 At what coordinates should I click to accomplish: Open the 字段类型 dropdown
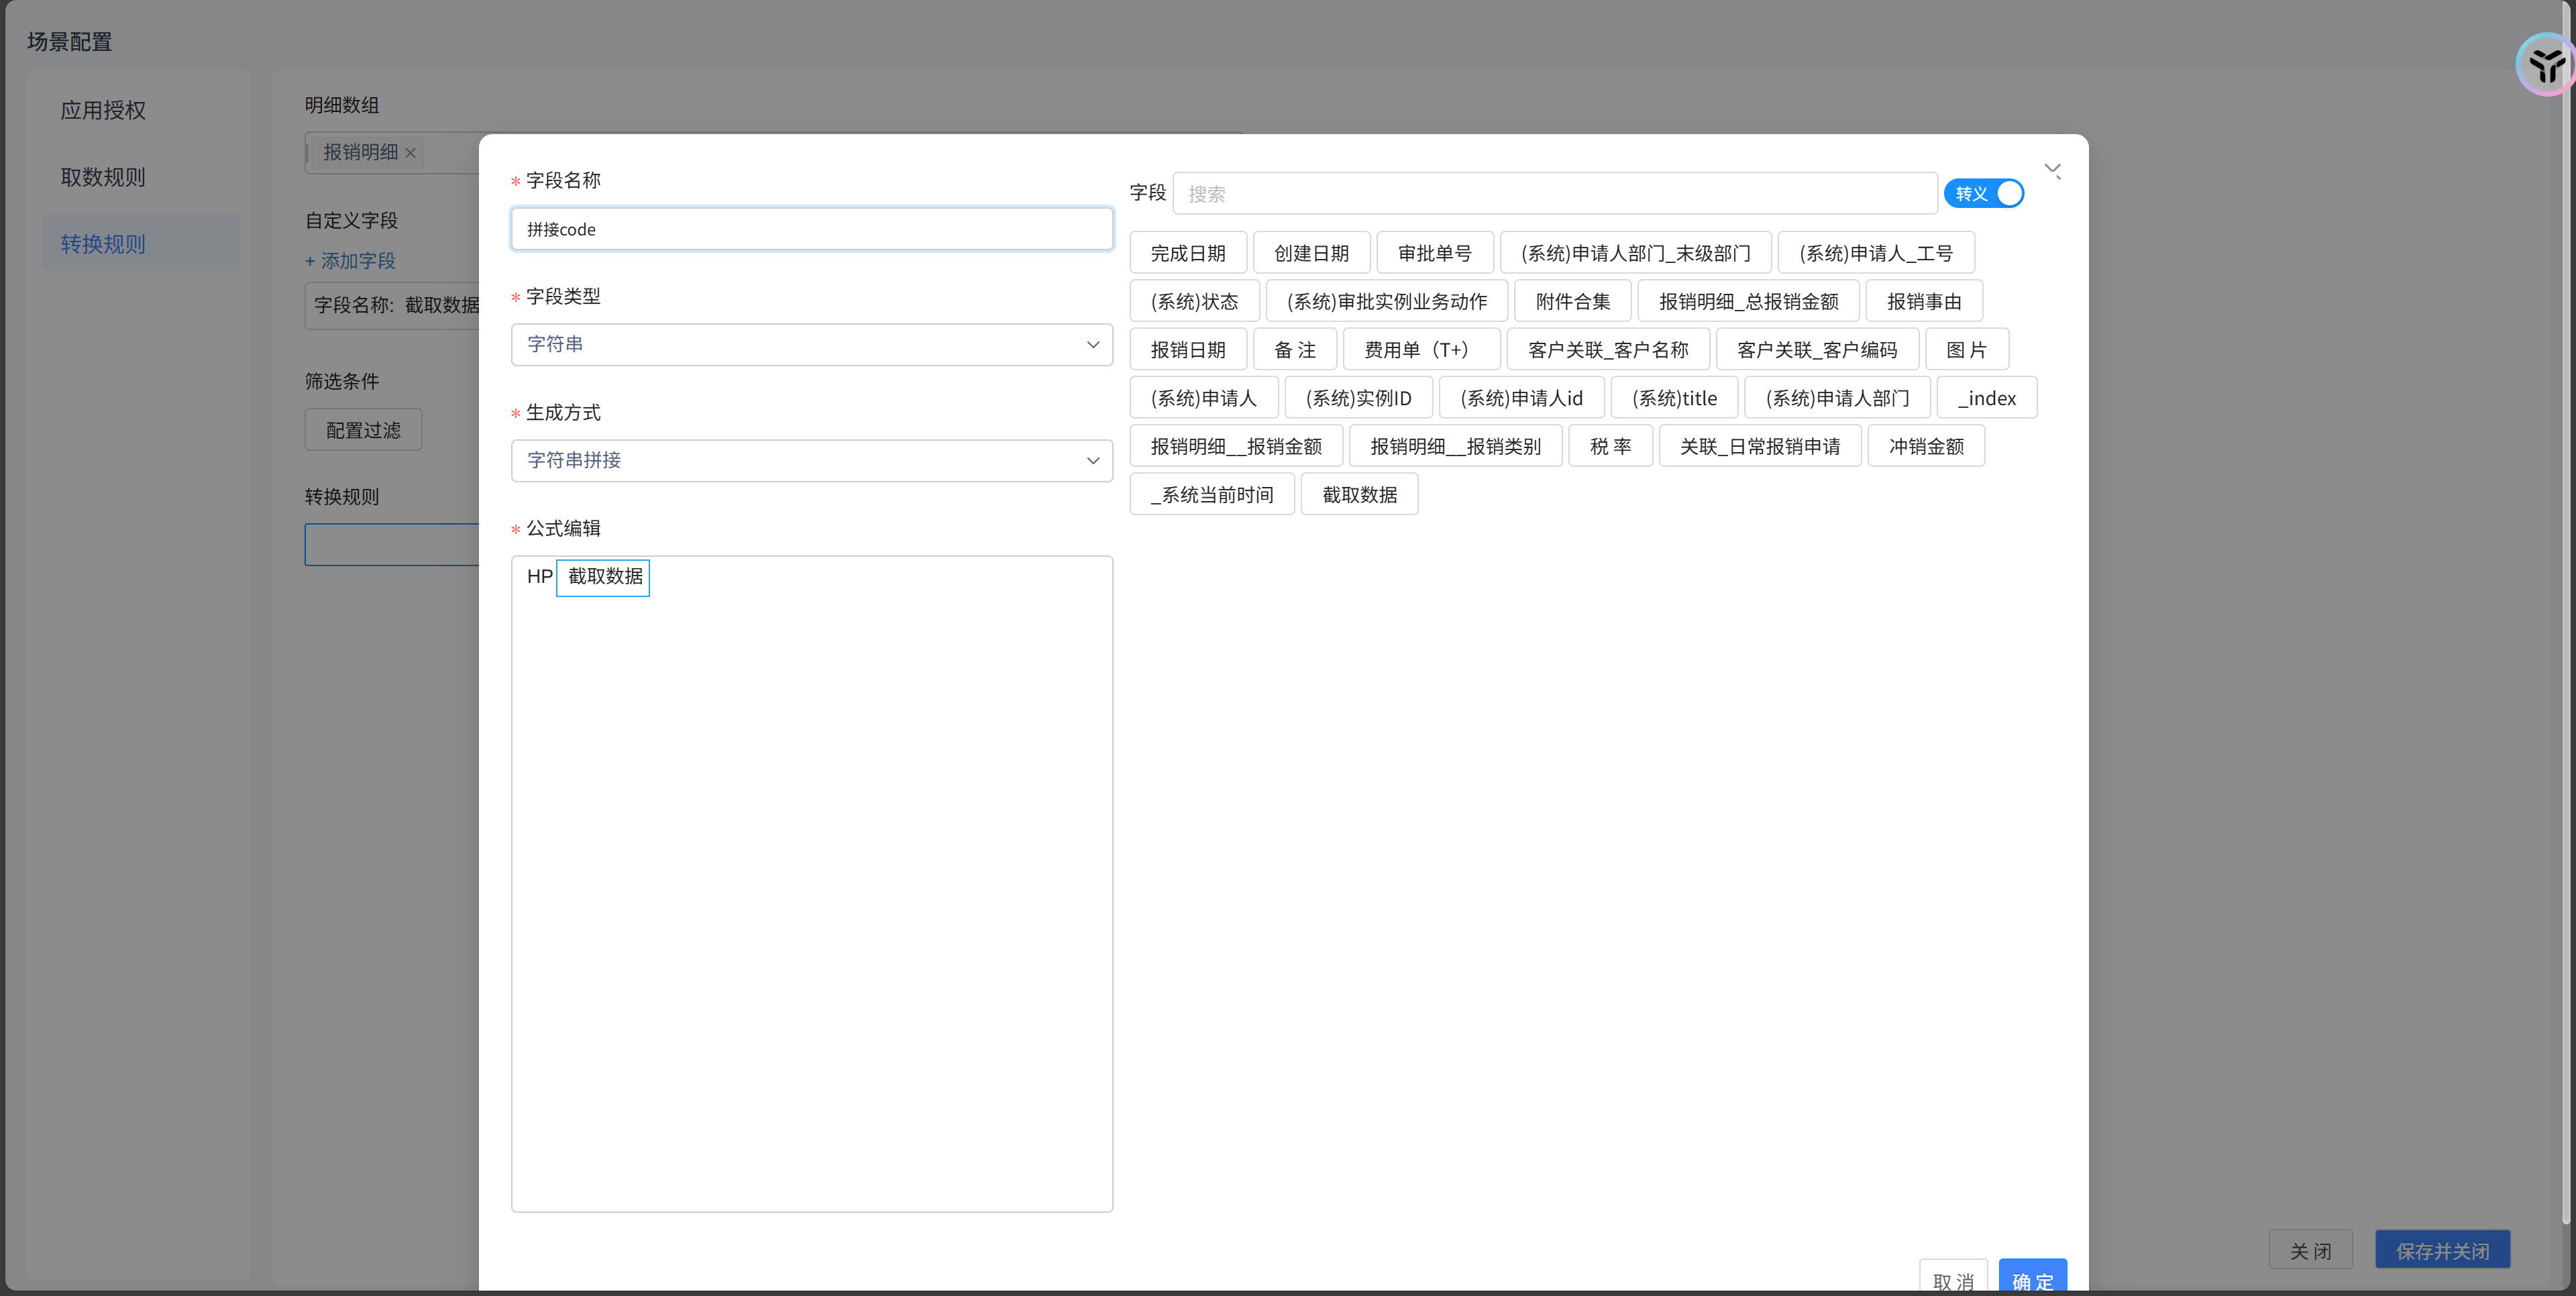810,344
